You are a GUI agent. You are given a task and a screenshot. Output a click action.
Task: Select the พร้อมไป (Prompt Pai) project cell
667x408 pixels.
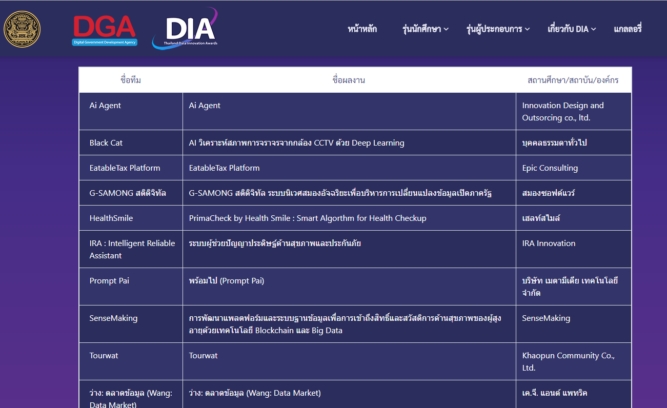(x=349, y=287)
